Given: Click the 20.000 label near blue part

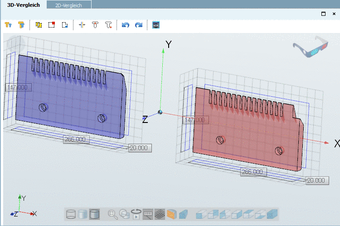Looking at the screenshot, I should pos(140,148).
